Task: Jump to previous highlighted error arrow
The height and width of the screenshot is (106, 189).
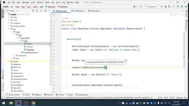Action: [180, 15]
